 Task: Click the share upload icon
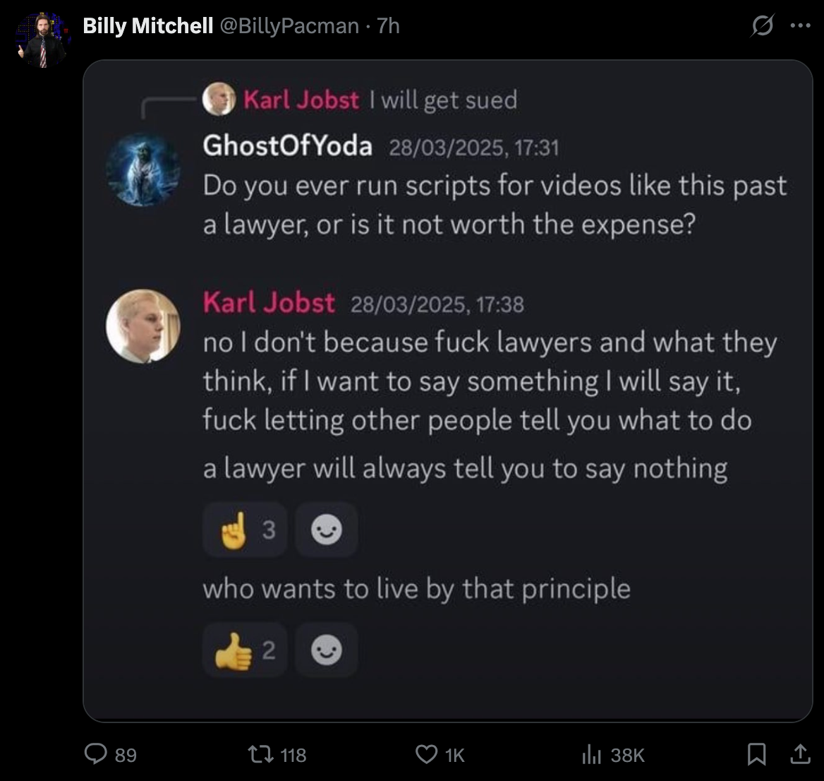click(799, 755)
